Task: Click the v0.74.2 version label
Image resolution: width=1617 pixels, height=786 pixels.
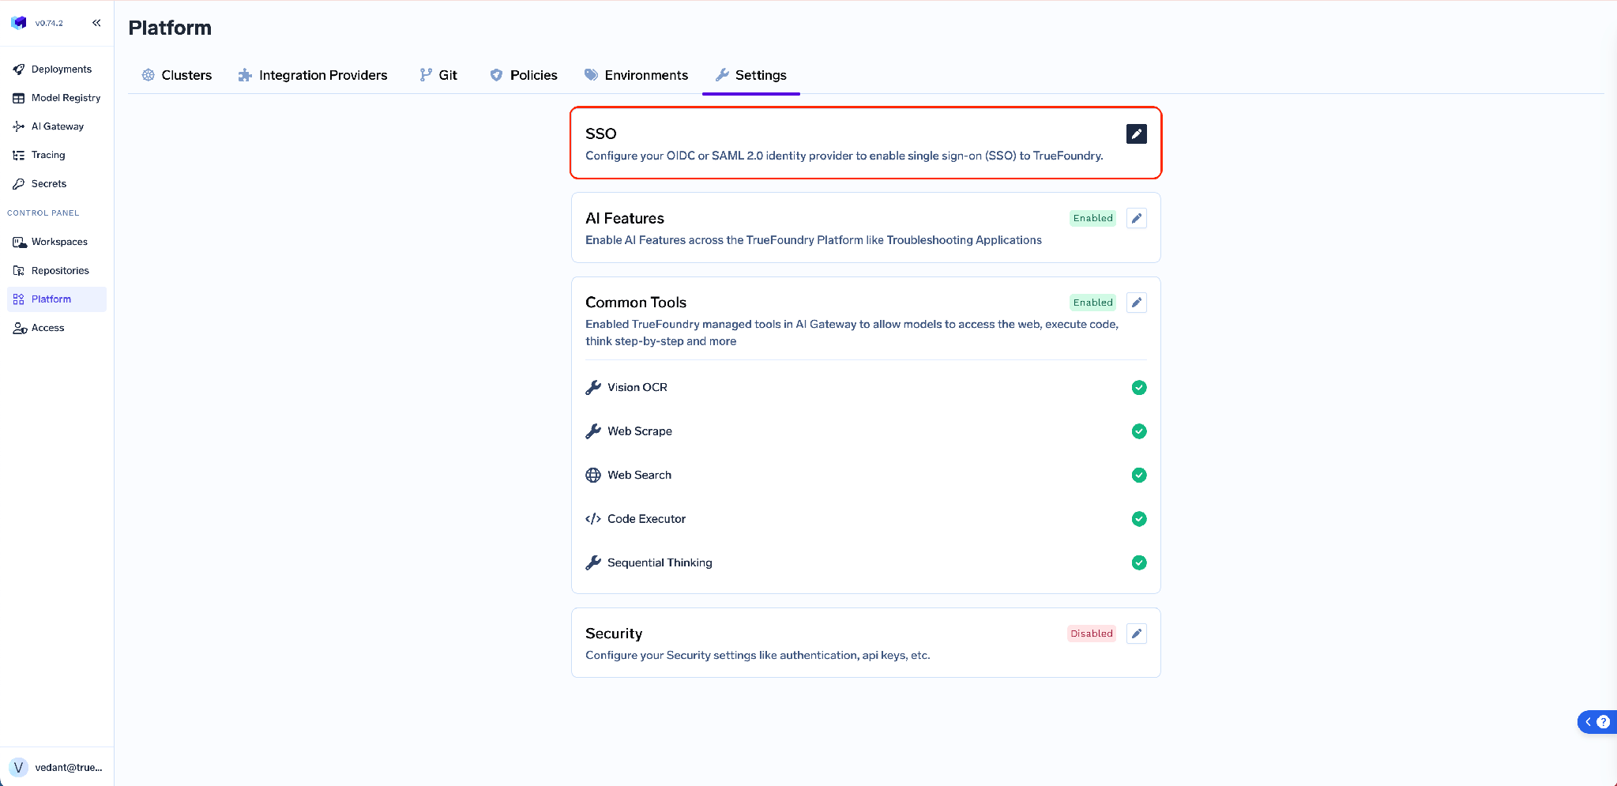Action: tap(49, 23)
